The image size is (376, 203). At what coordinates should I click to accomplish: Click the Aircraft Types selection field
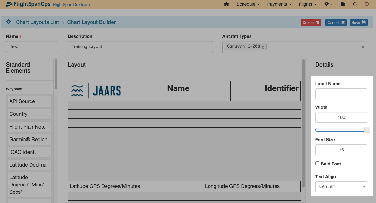click(x=295, y=47)
